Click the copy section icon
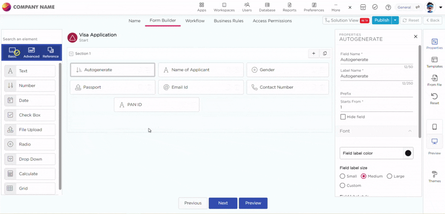445x214 pixels. click(x=325, y=53)
